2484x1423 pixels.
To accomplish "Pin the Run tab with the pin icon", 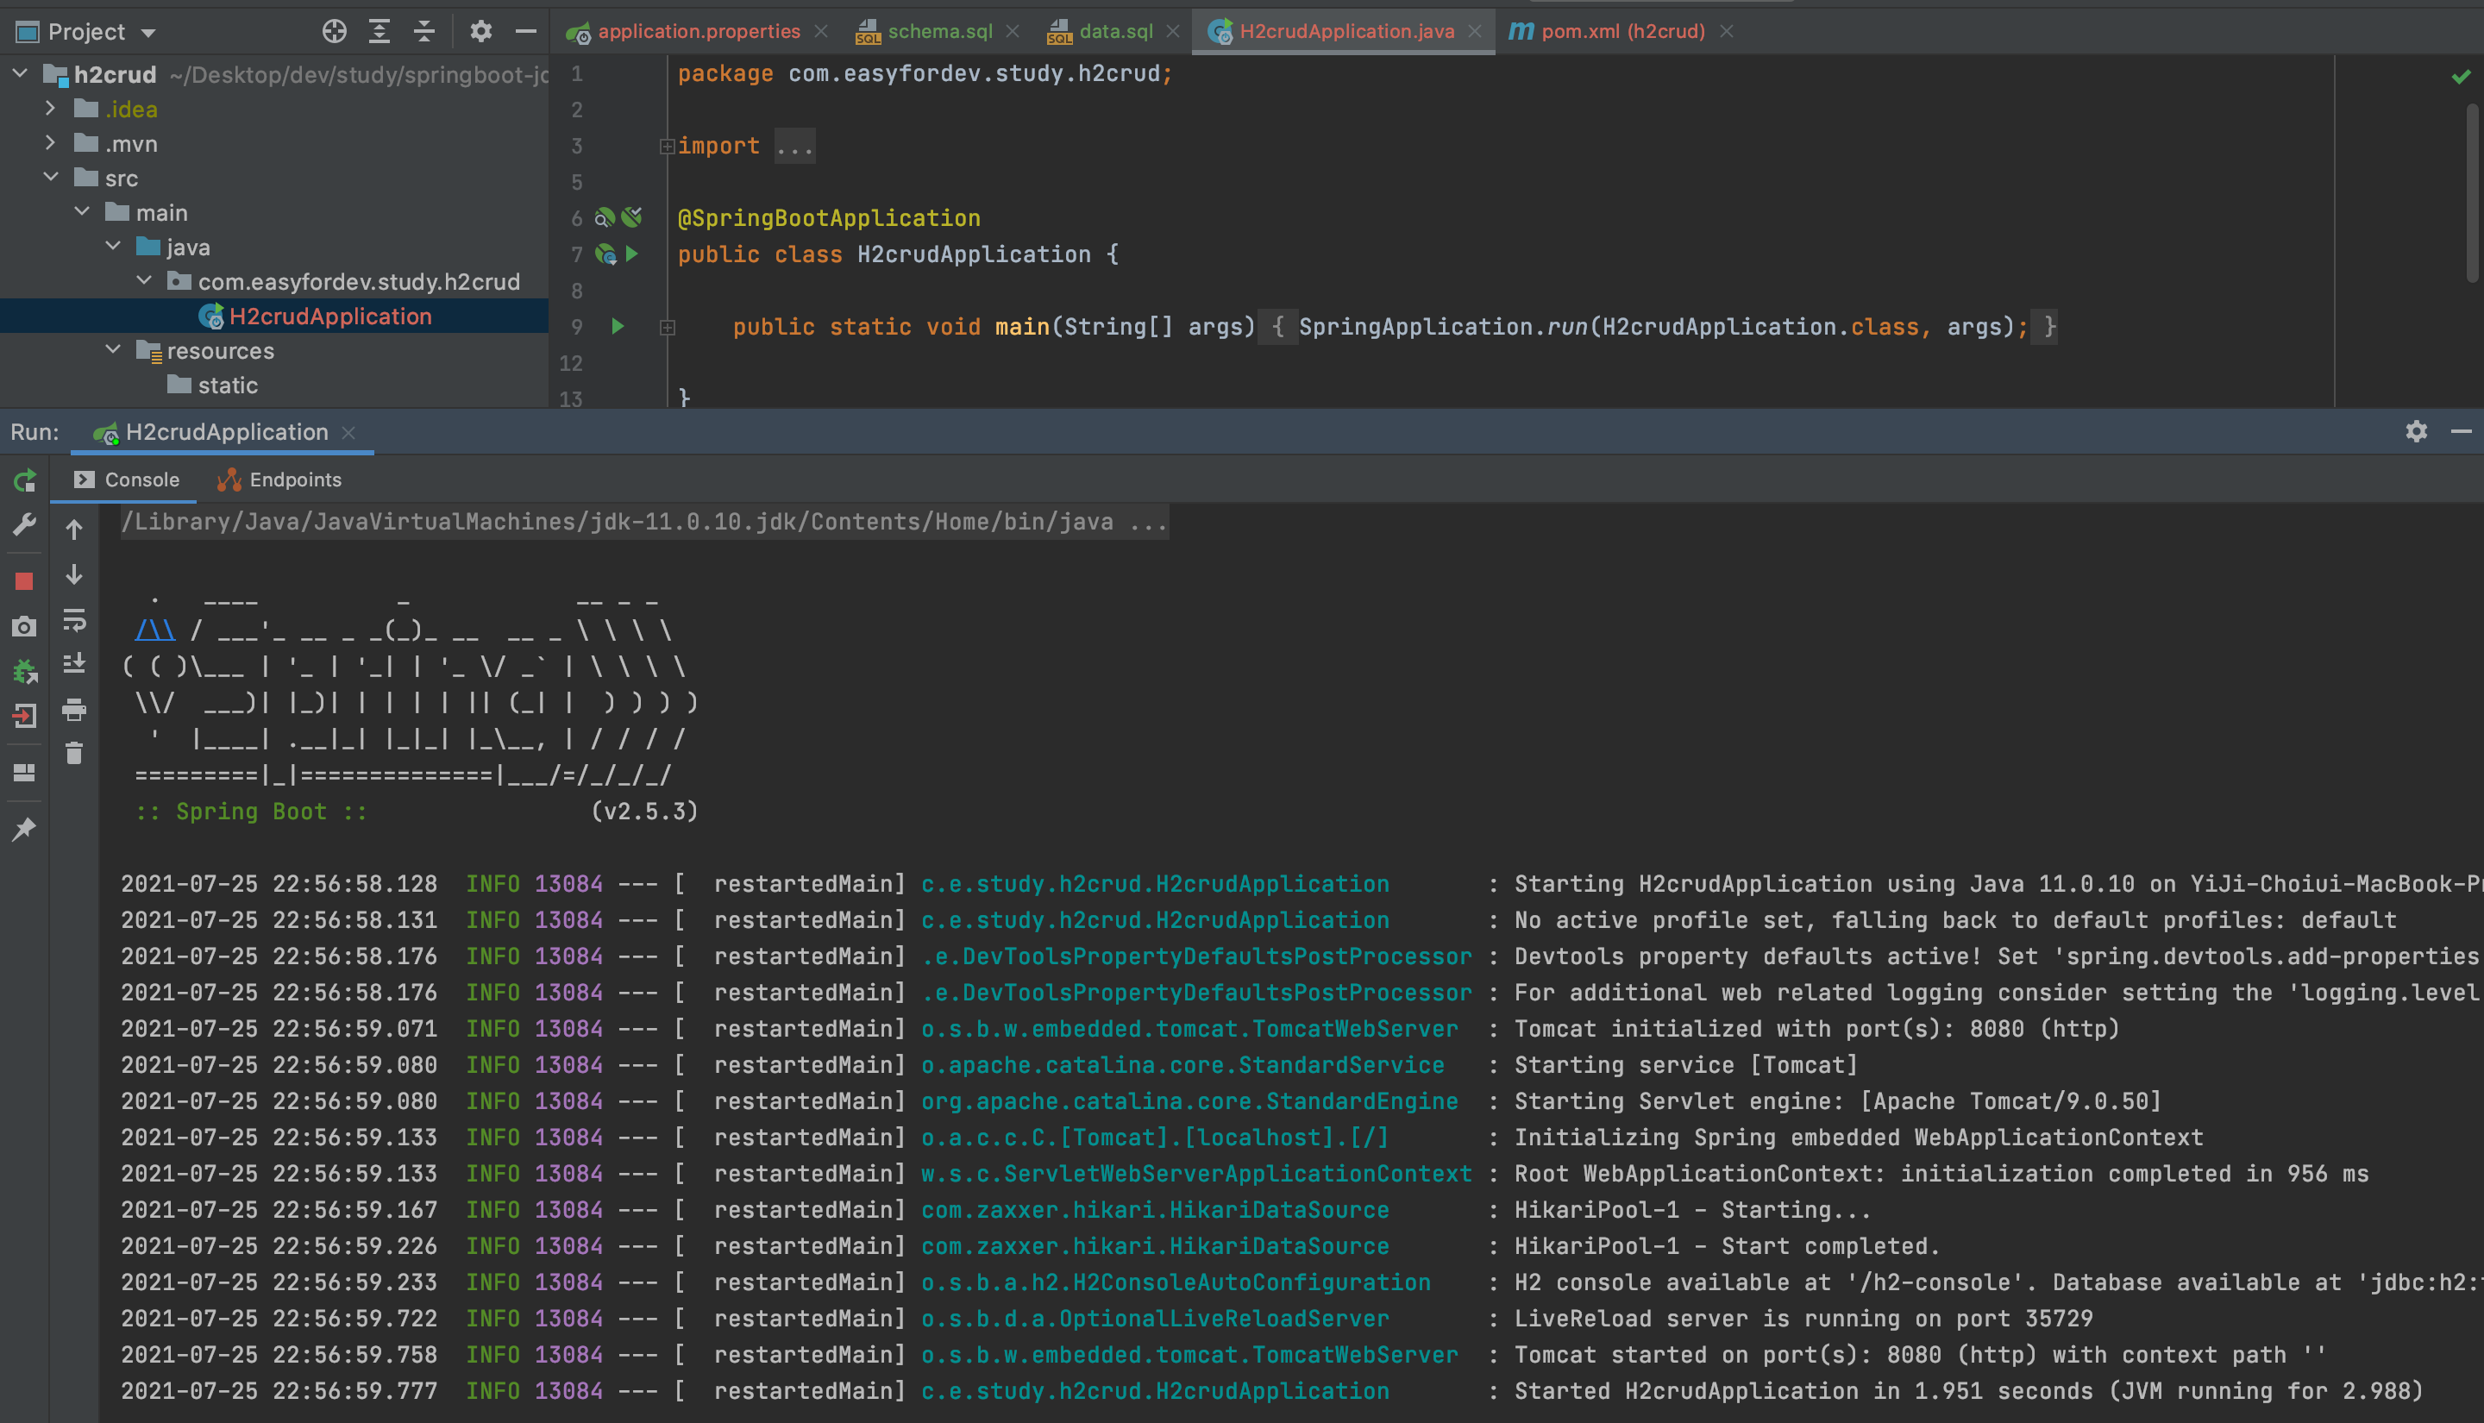I will click(24, 830).
